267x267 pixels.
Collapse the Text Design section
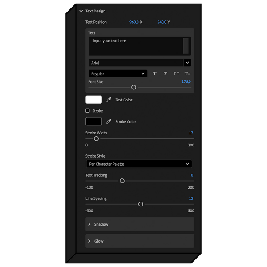pos(81,11)
